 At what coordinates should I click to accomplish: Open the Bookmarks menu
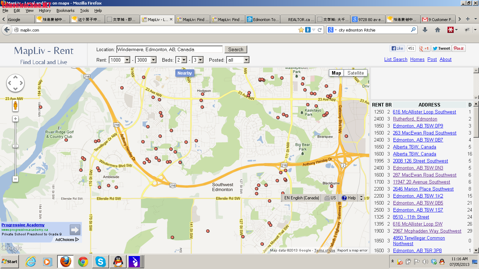pyautogui.click(x=65, y=11)
